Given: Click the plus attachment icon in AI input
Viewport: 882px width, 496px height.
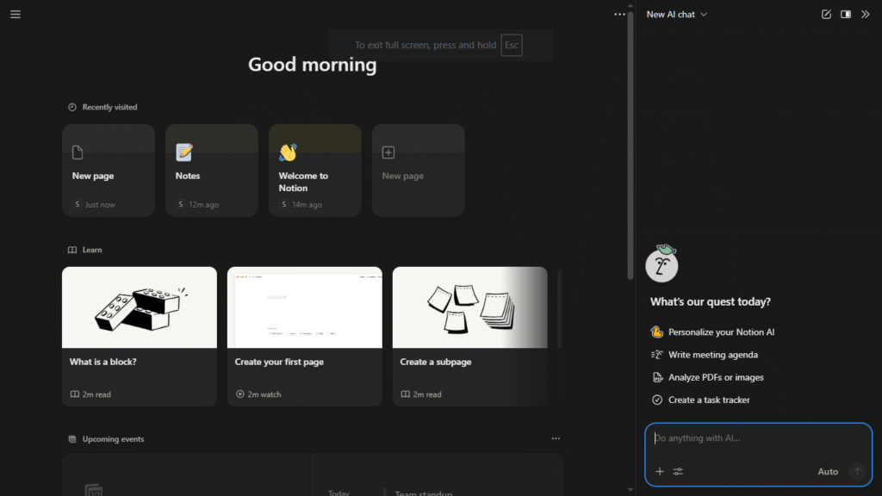Looking at the screenshot, I should [x=660, y=472].
